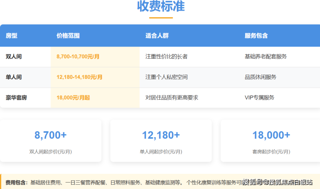Open the 12,180+ 单人间起步价 card
The image size is (320, 189).
[161, 141]
